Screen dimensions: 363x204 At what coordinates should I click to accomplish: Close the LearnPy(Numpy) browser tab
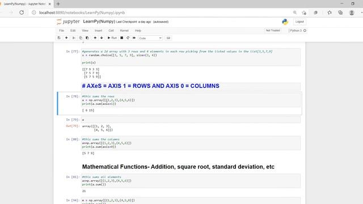click(x=49, y=4)
